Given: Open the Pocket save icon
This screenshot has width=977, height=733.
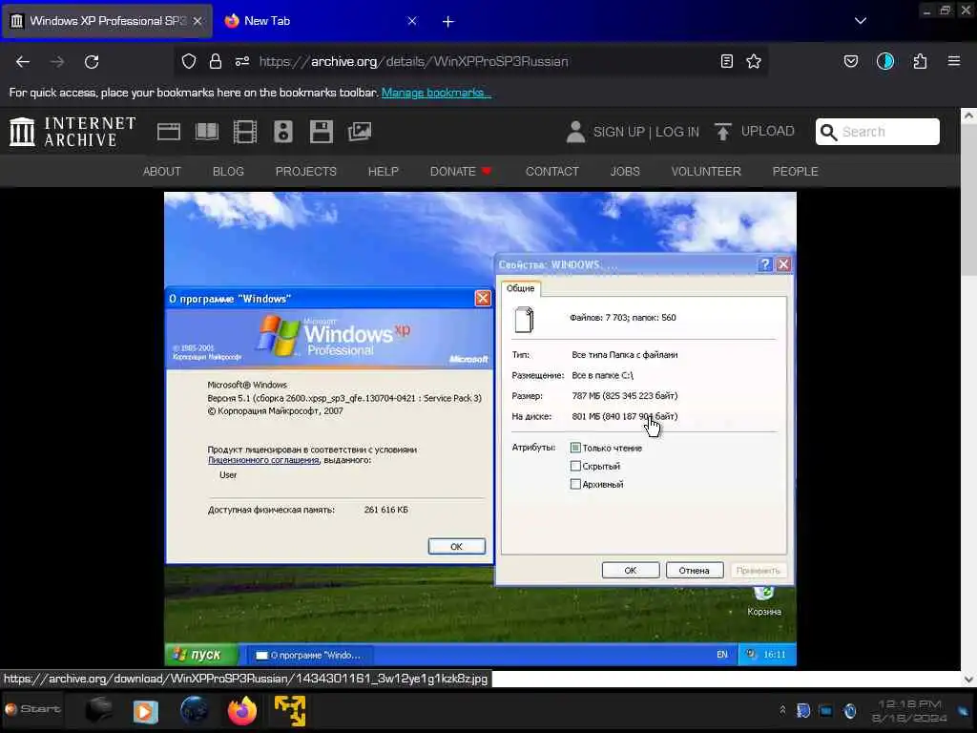Looking at the screenshot, I should [851, 61].
